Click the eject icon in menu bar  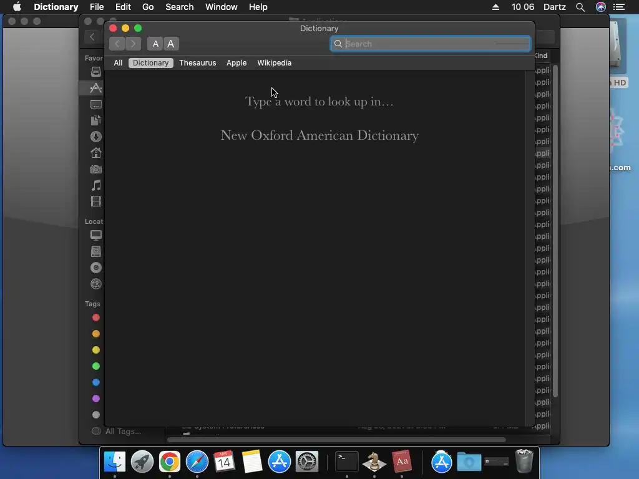click(x=495, y=7)
